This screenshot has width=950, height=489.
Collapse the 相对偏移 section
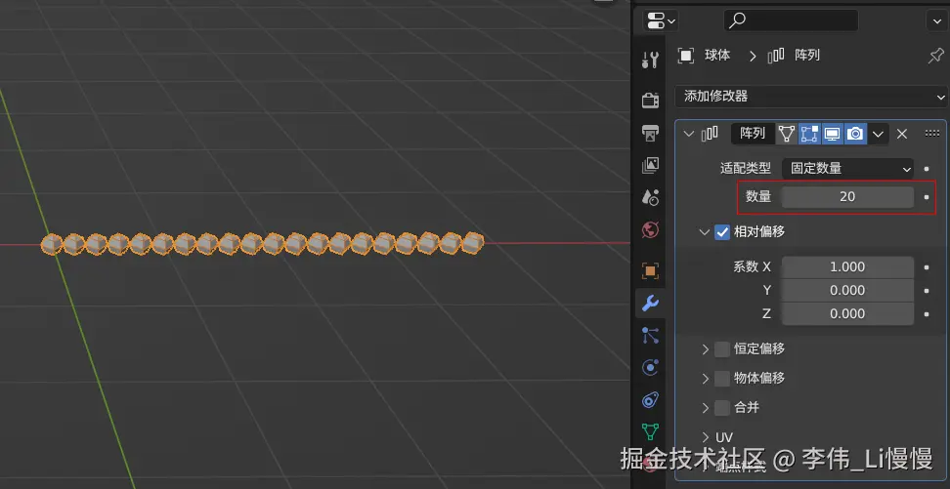point(704,231)
